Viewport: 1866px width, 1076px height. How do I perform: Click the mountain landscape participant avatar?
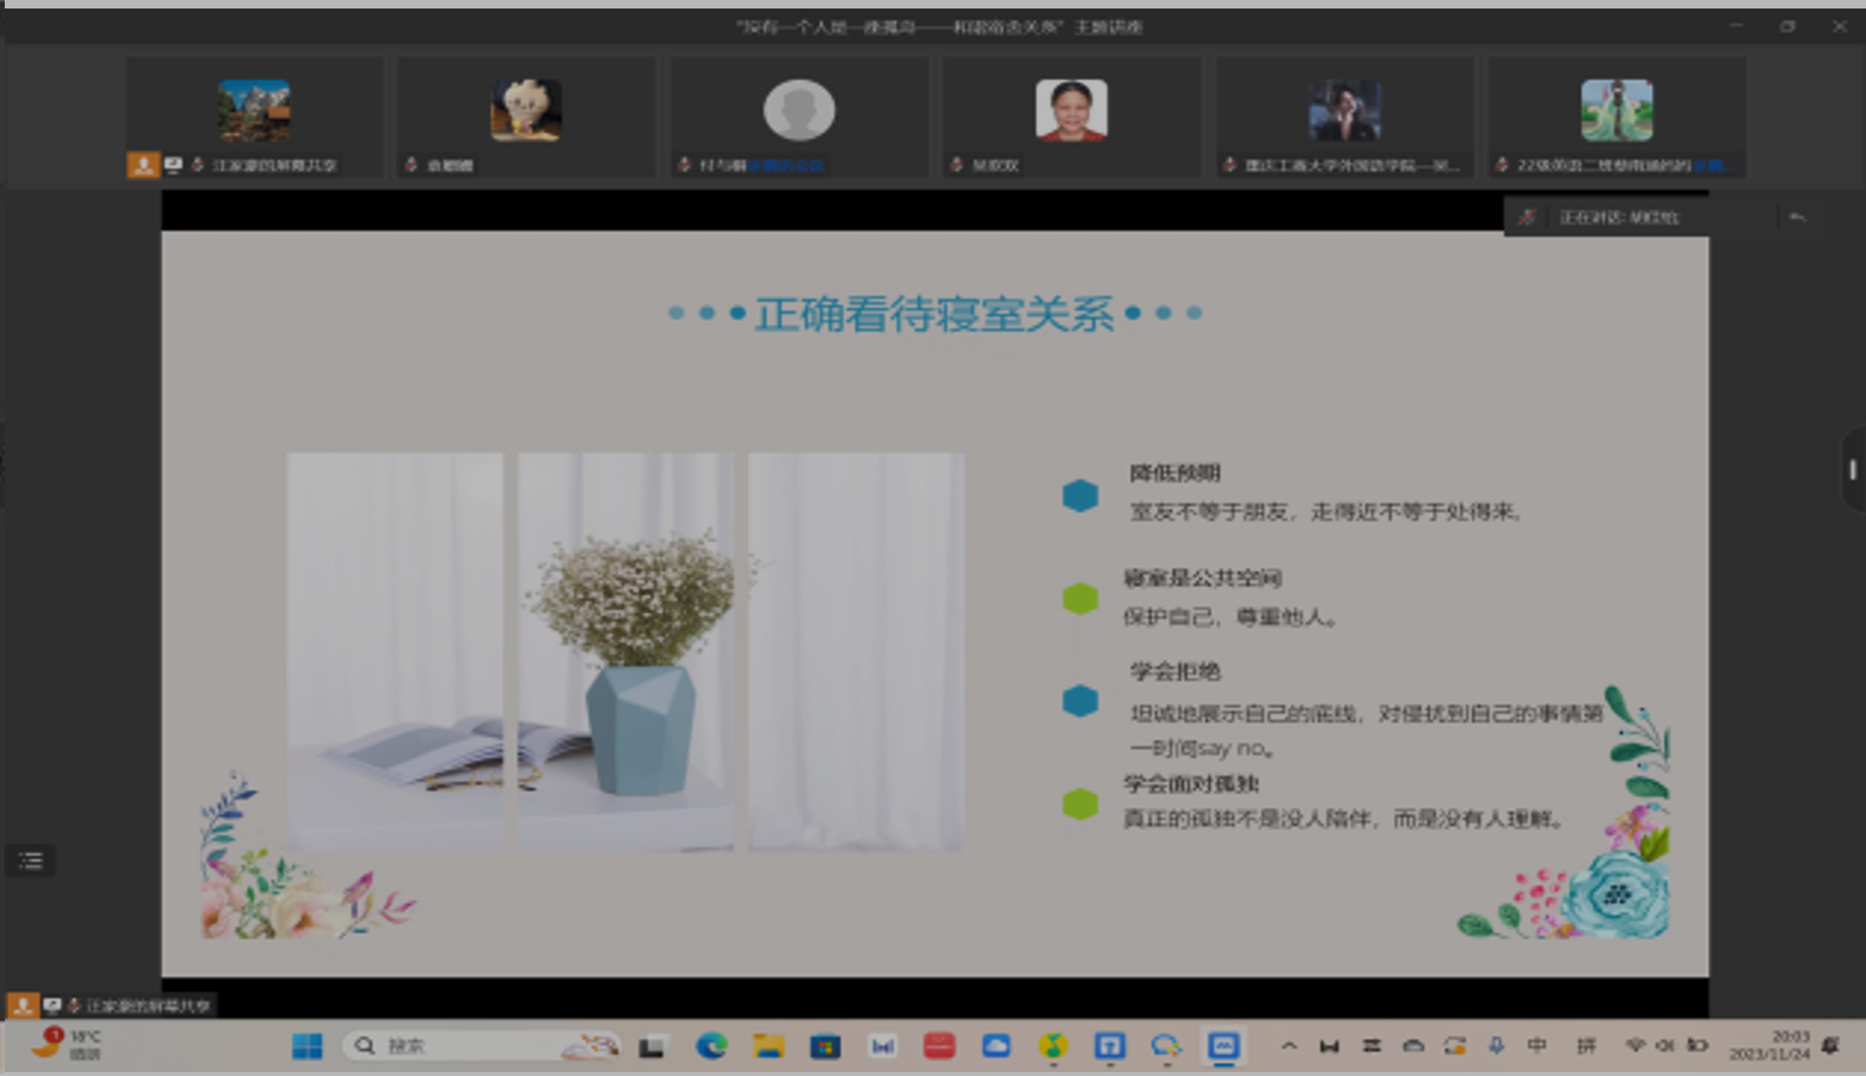click(254, 111)
